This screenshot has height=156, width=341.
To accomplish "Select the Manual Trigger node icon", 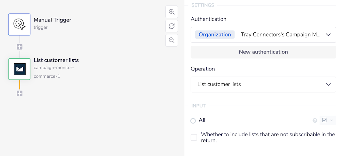I will [x=19, y=25].
